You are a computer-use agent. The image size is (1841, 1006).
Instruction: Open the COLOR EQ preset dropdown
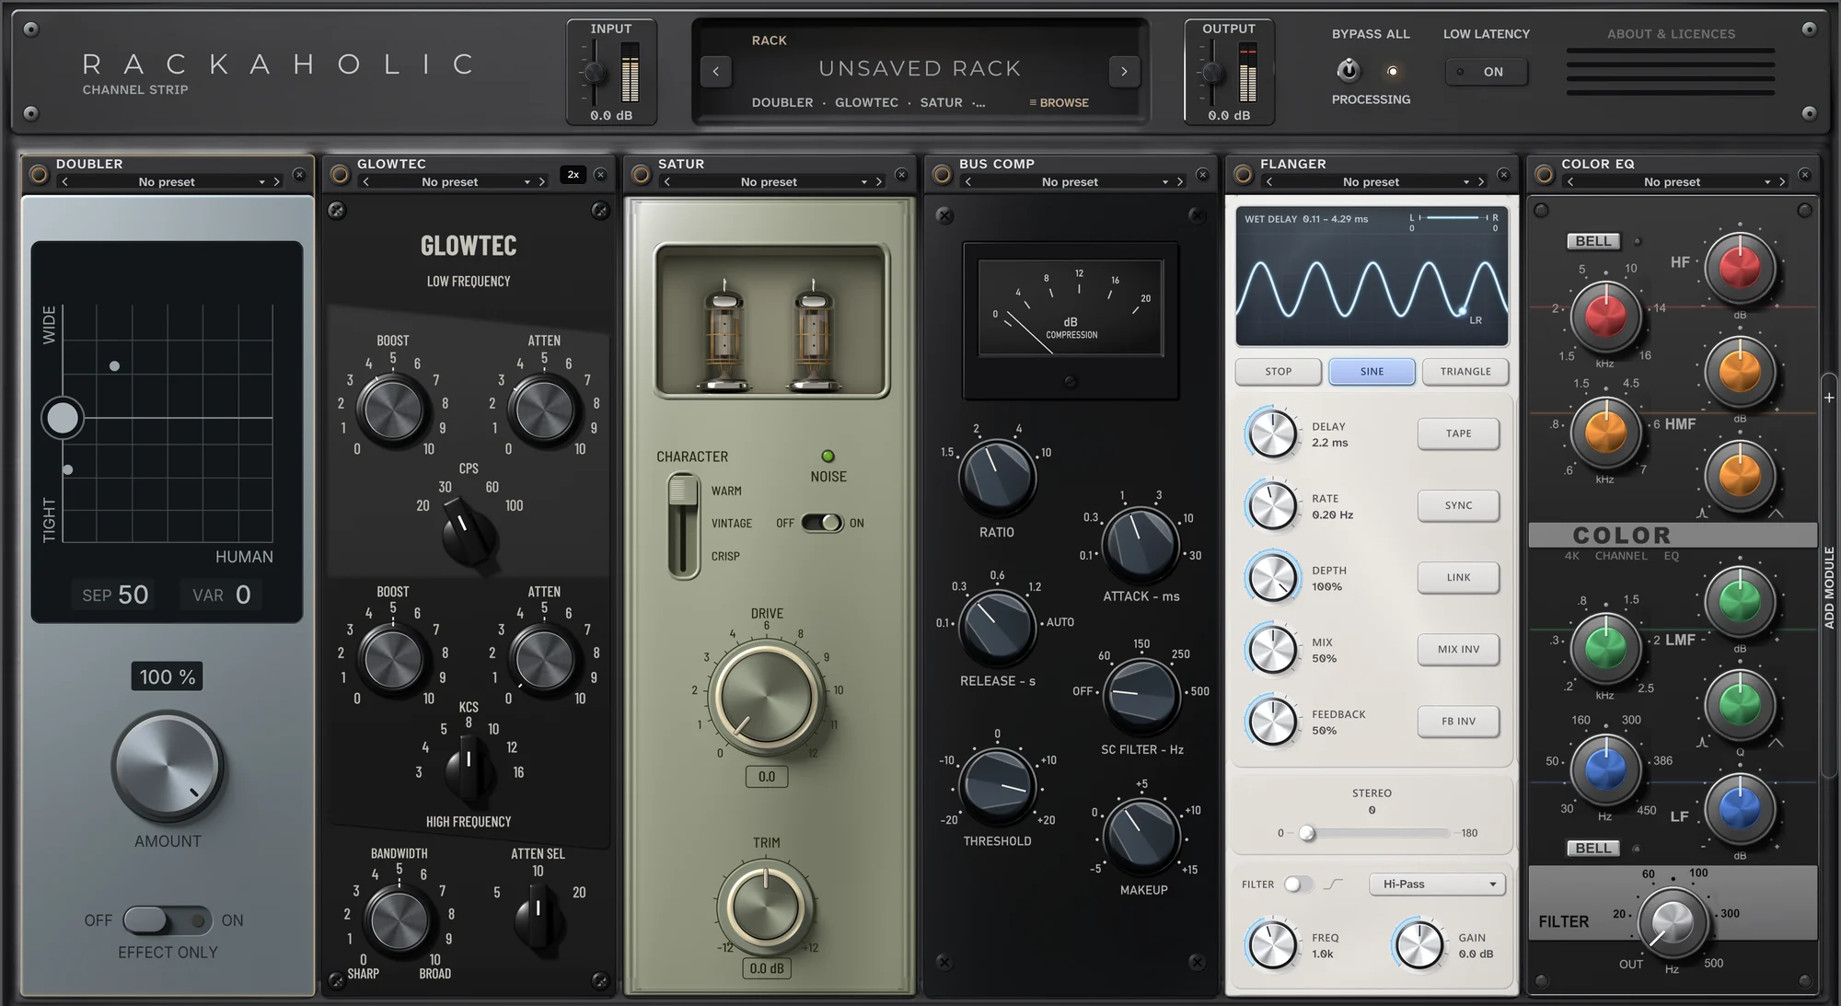1672,182
